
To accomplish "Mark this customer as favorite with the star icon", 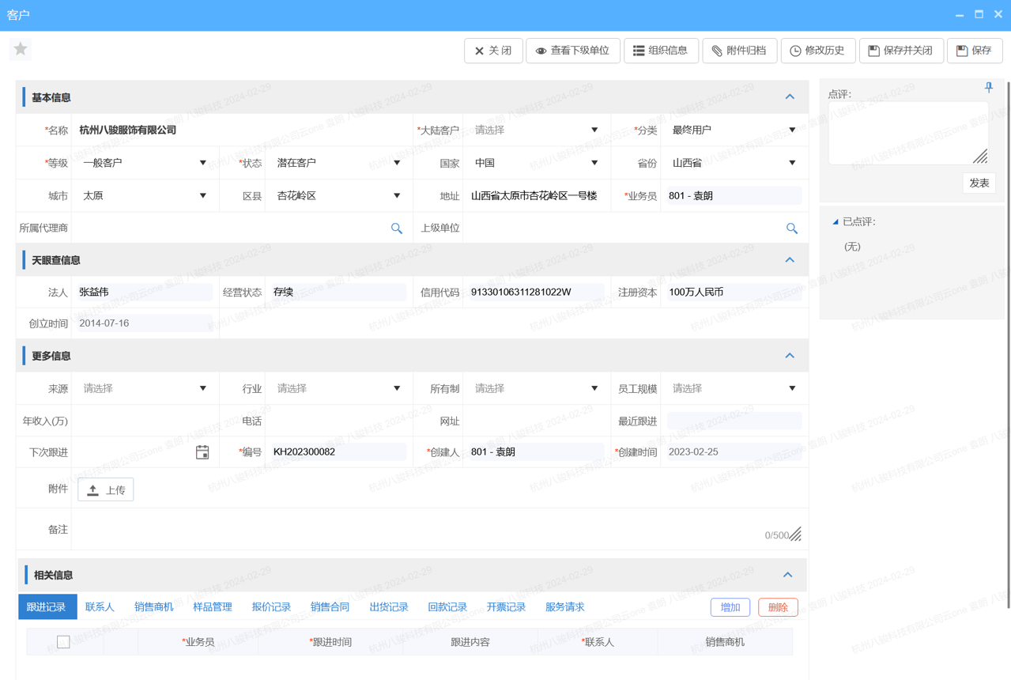I will (x=20, y=49).
